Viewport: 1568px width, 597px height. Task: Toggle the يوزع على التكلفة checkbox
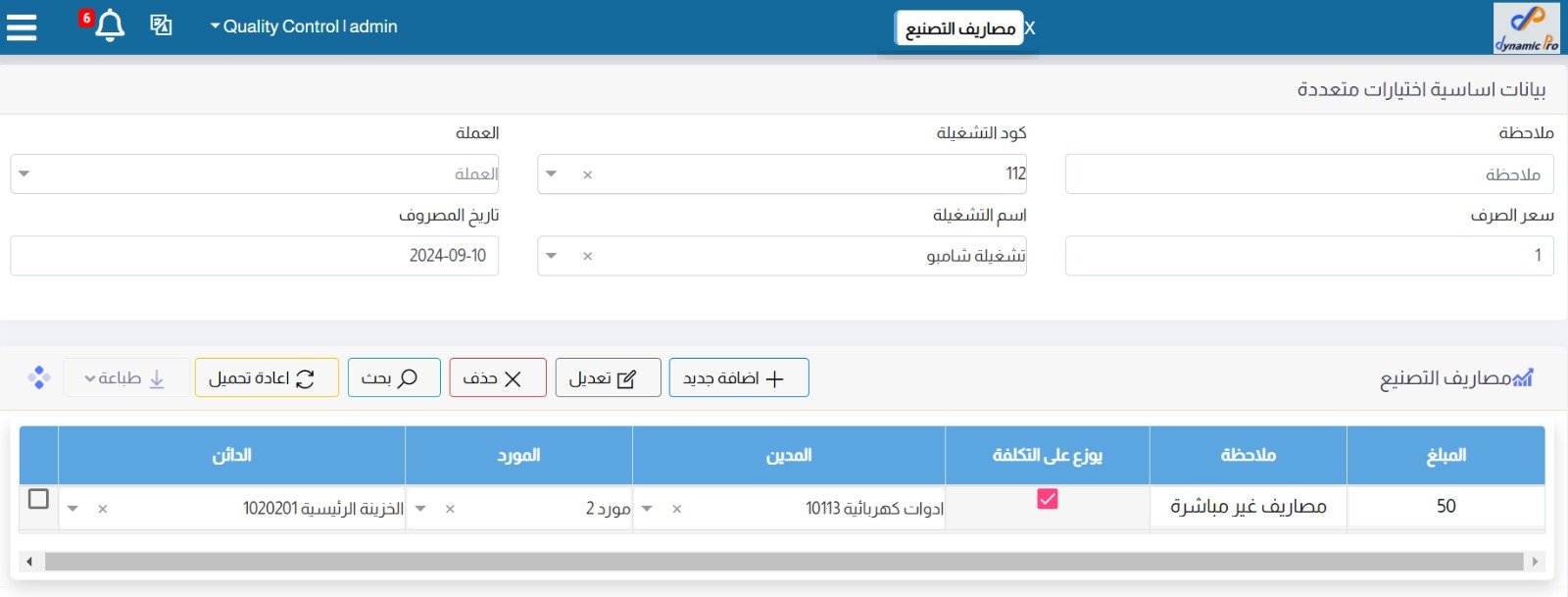coord(1047,499)
